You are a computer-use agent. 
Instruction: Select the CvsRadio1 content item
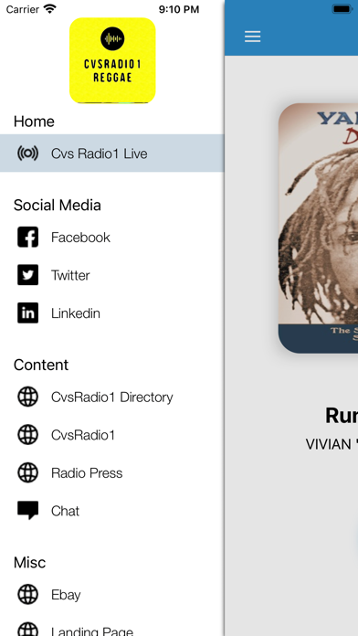coord(112,435)
